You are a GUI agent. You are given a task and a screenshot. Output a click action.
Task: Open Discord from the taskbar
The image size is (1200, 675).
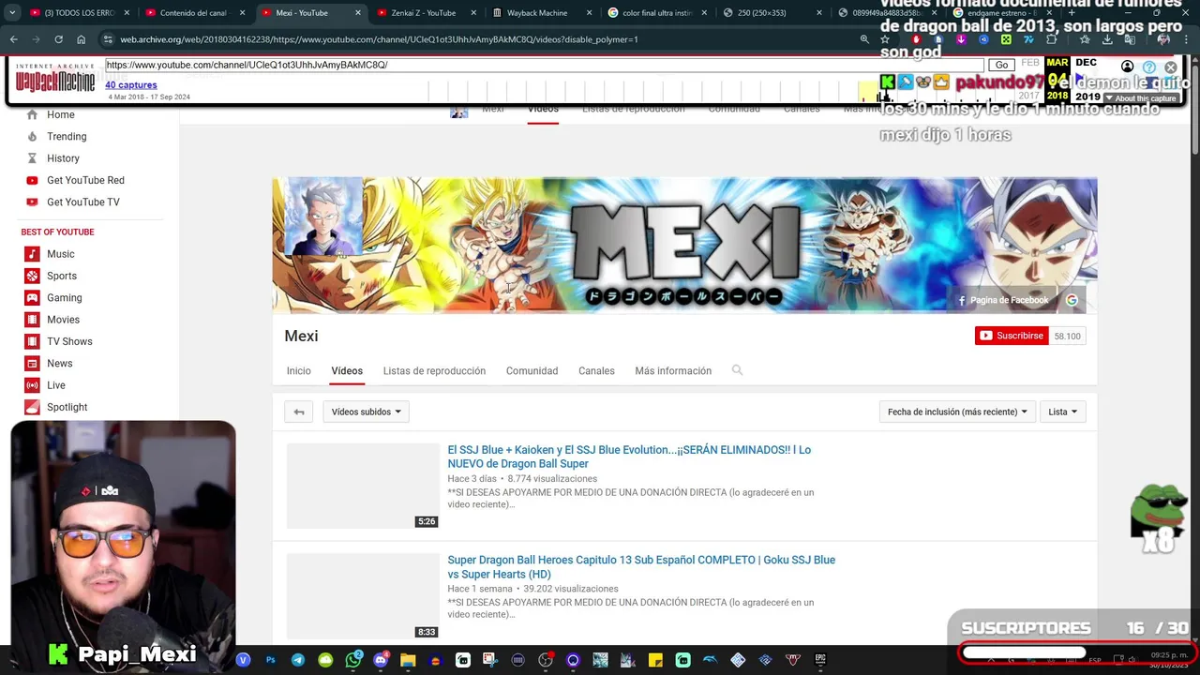tap(381, 660)
